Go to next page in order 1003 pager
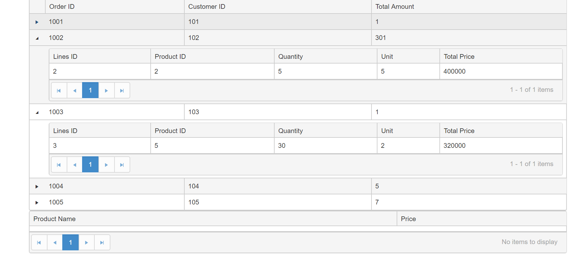Image resolution: width=586 pixels, height=262 pixels. pos(106,165)
